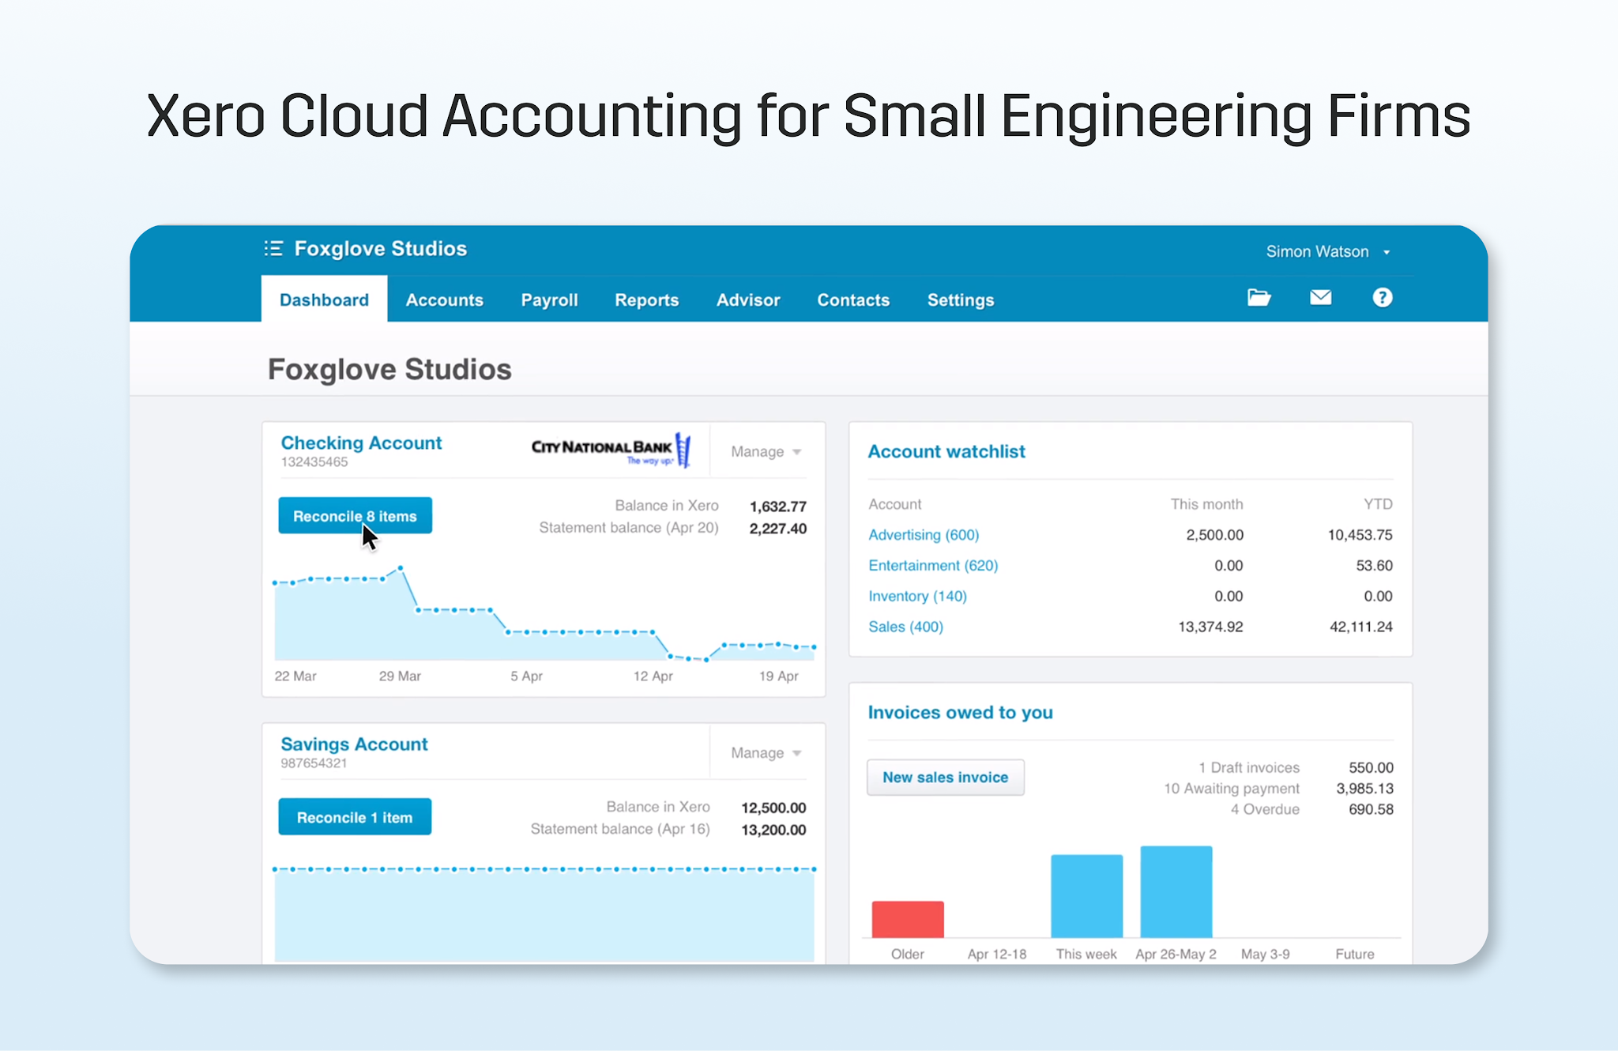This screenshot has height=1051, width=1618.
Task: Open the Contacts menu
Action: click(853, 300)
